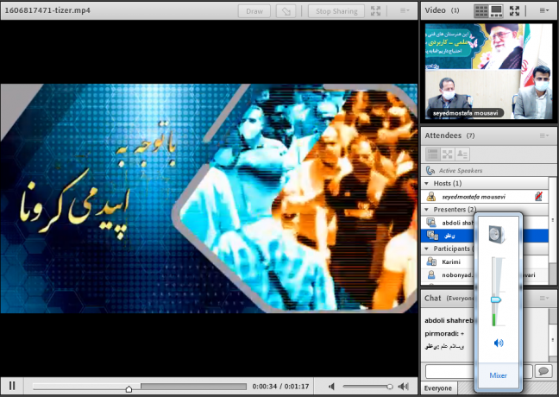Show attendee status view

[x=462, y=154]
